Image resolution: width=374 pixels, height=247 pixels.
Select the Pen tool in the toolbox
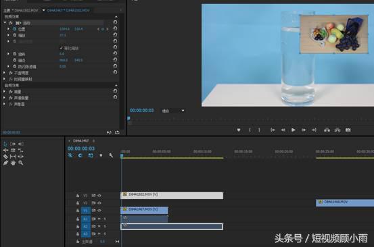tap(5, 163)
